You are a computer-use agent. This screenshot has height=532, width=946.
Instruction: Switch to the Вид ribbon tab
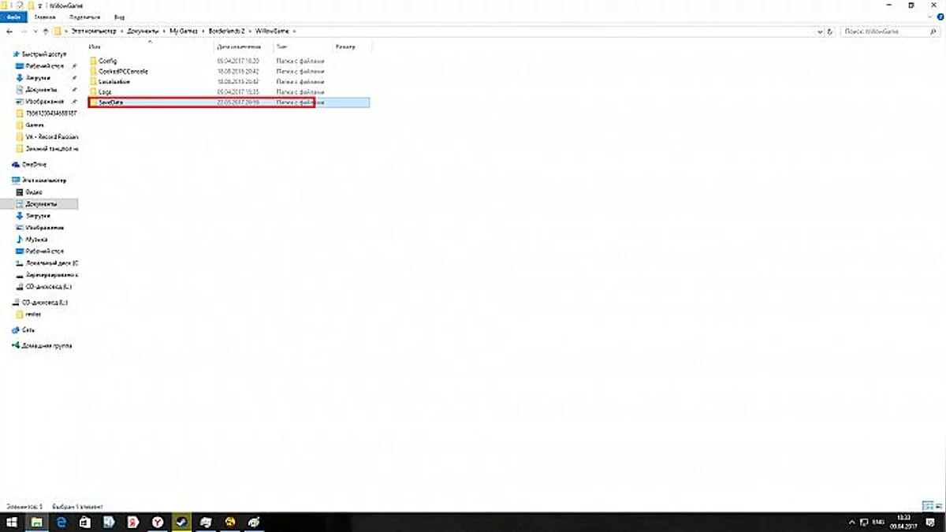pyautogui.click(x=119, y=16)
